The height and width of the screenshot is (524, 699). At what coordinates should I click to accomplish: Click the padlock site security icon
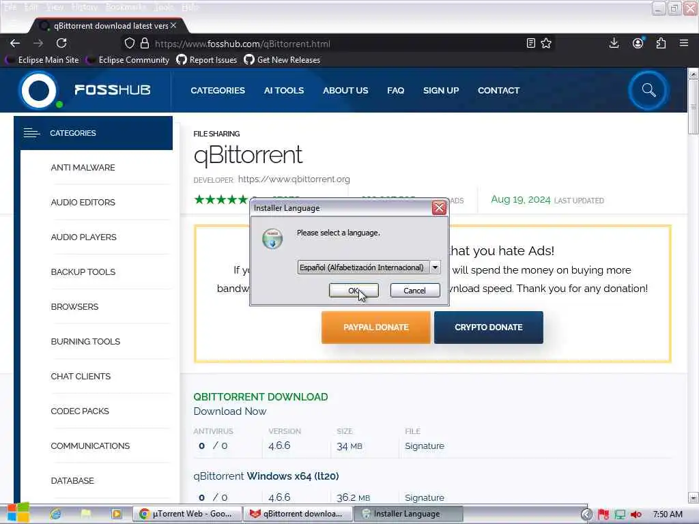coord(145,43)
